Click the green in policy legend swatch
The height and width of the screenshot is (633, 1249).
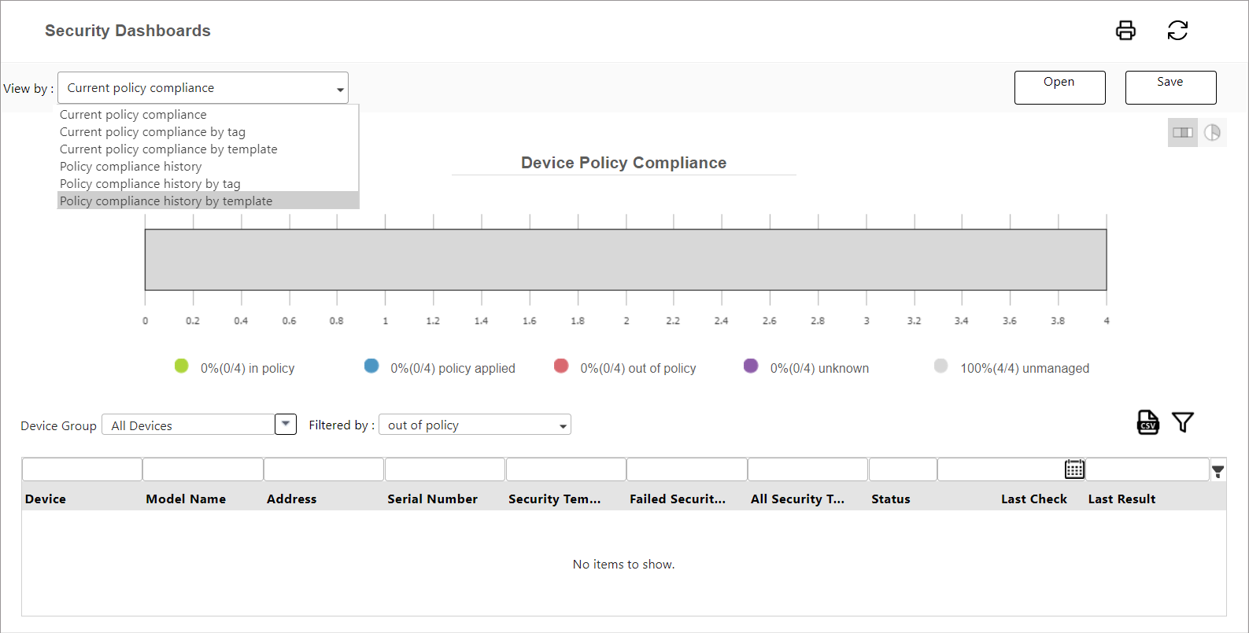[181, 366]
